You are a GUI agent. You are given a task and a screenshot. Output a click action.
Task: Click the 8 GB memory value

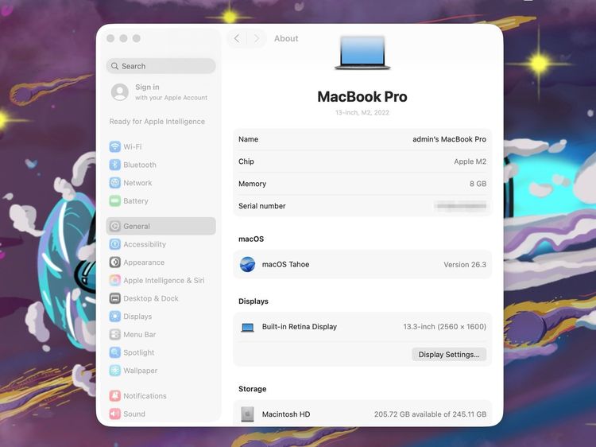pos(478,184)
